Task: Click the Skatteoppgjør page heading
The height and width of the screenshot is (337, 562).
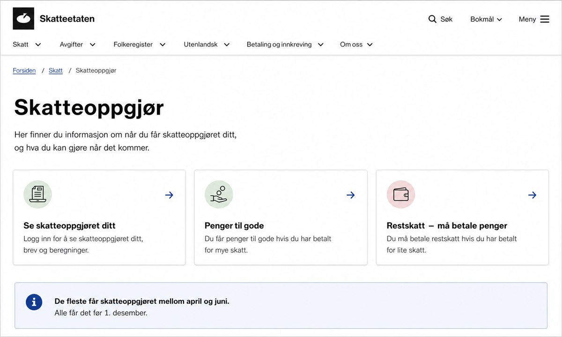Action: coord(89,107)
